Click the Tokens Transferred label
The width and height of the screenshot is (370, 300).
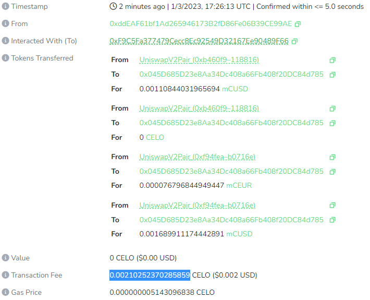(x=42, y=58)
